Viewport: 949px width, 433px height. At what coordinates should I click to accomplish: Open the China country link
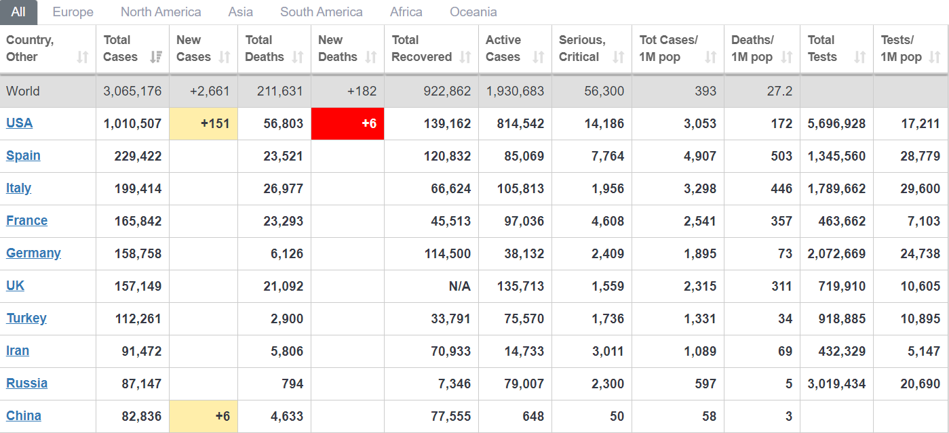[x=24, y=415]
